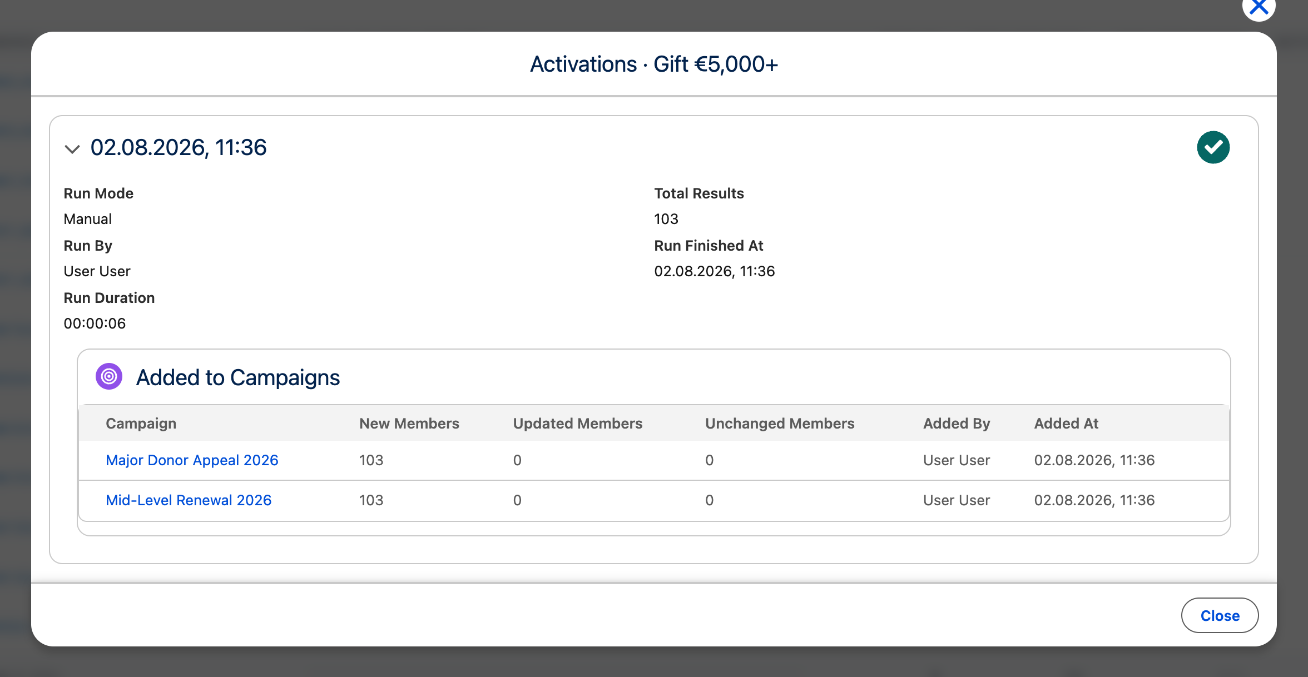Click the Run Duration label
This screenshot has width=1308, height=677.
pyautogui.click(x=109, y=298)
